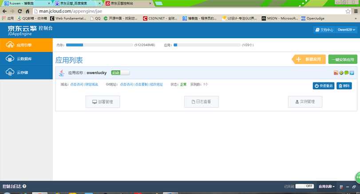Click the clear log icon in console bar

click(x=341, y=187)
